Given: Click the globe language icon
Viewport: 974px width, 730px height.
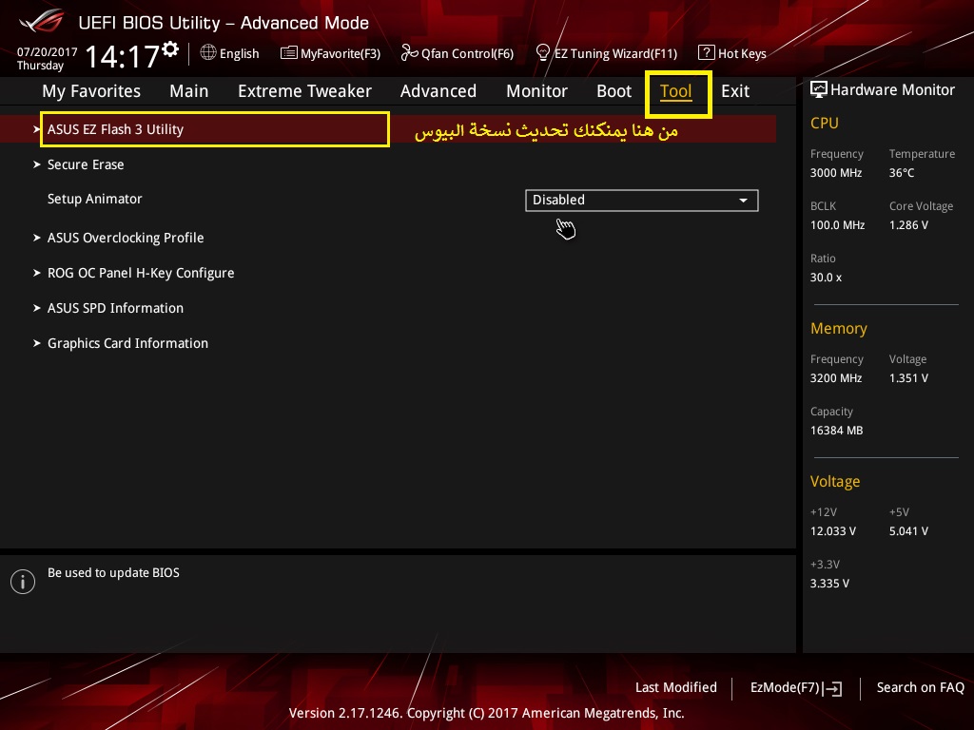Looking at the screenshot, I should (x=208, y=53).
